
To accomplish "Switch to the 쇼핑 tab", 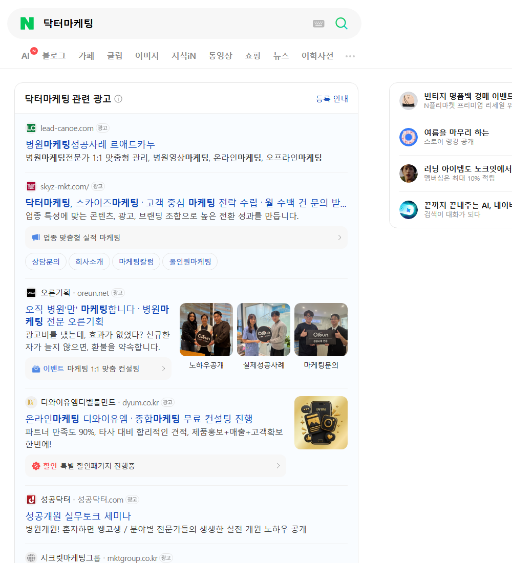I will coord(252,56).
